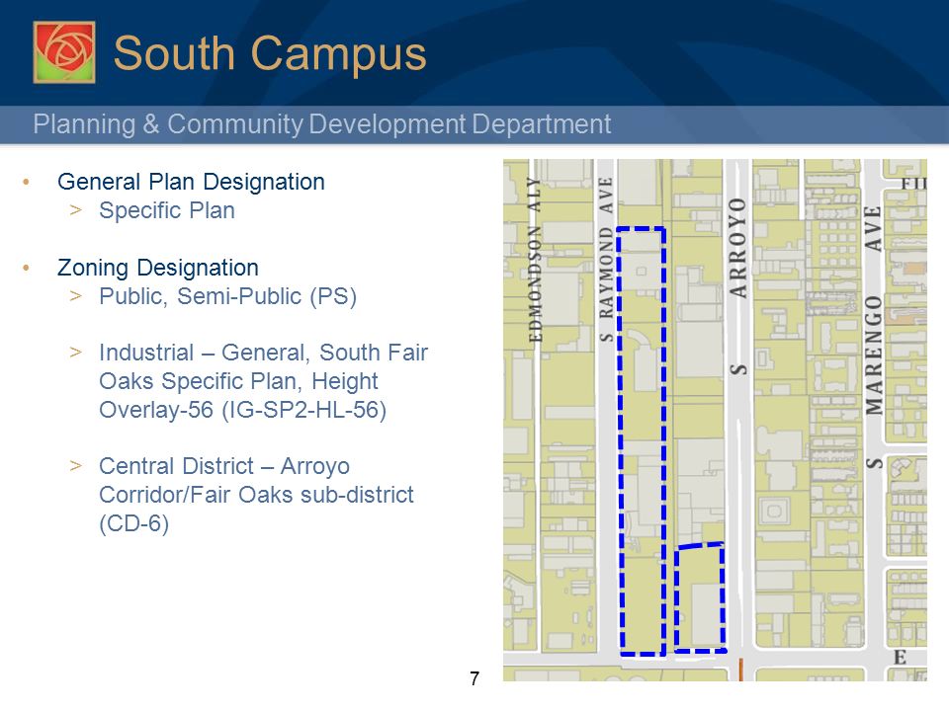Select the '(IG-SP2-HL-56)' overlay code text
This screenshot has height=711, width=949.
click(303, 410)
